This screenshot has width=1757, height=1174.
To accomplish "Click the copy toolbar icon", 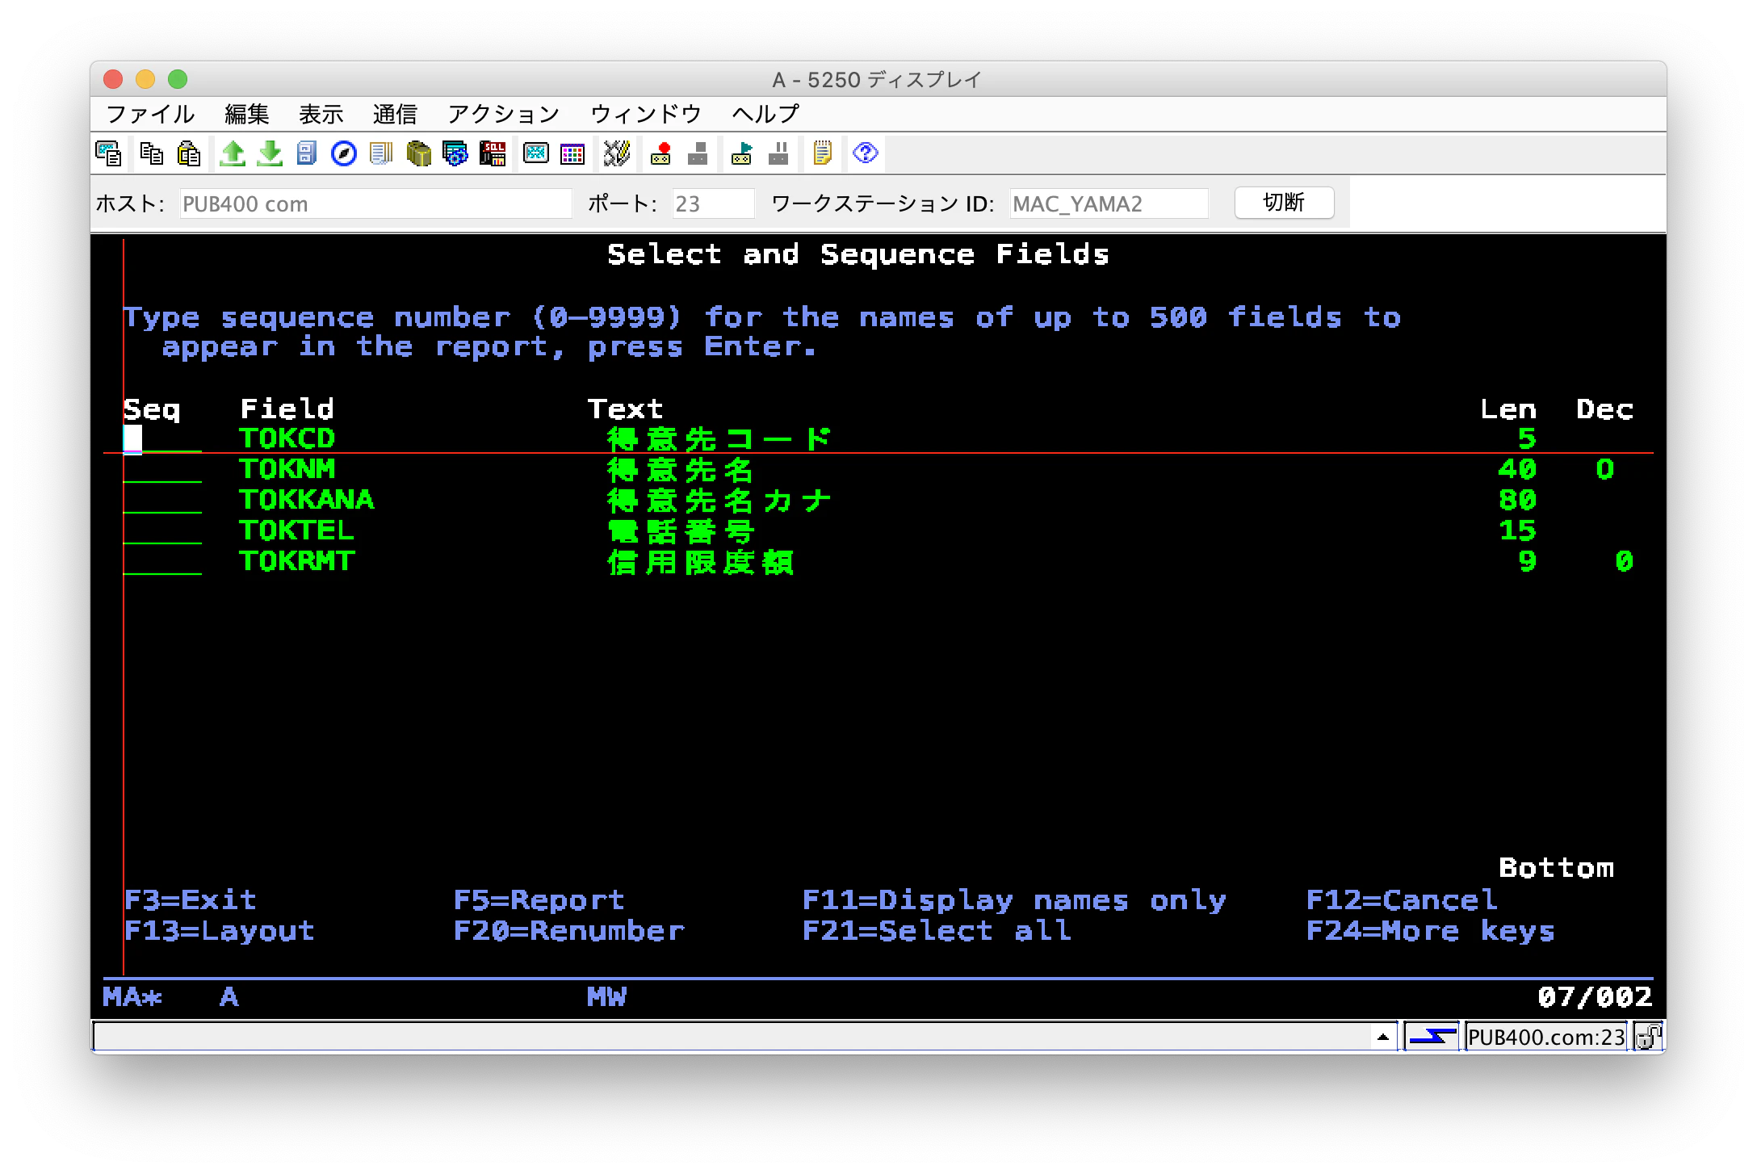I will pos(151,153).
